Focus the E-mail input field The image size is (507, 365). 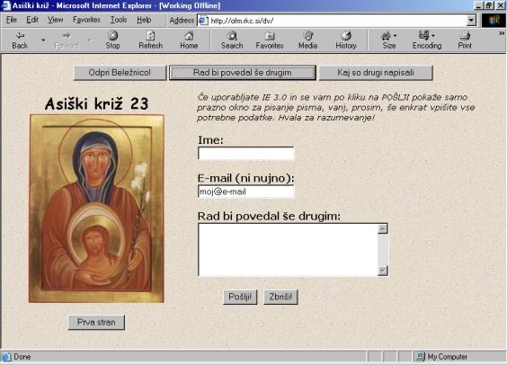click(245, 191)
